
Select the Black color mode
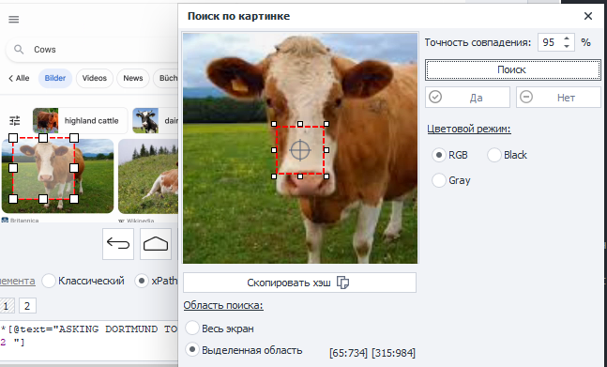click(x=494, y=155)
